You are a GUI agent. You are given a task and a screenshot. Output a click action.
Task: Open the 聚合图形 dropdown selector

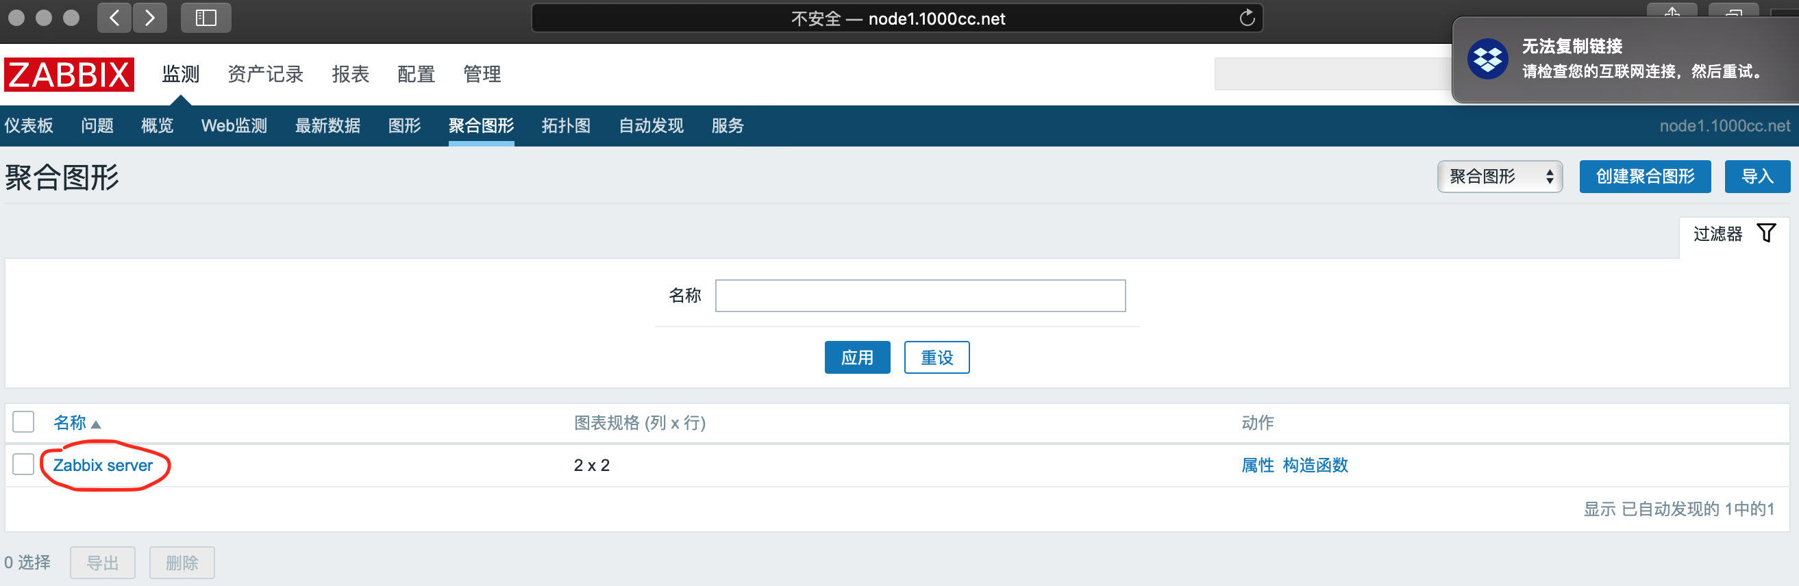pos(1499,177)
